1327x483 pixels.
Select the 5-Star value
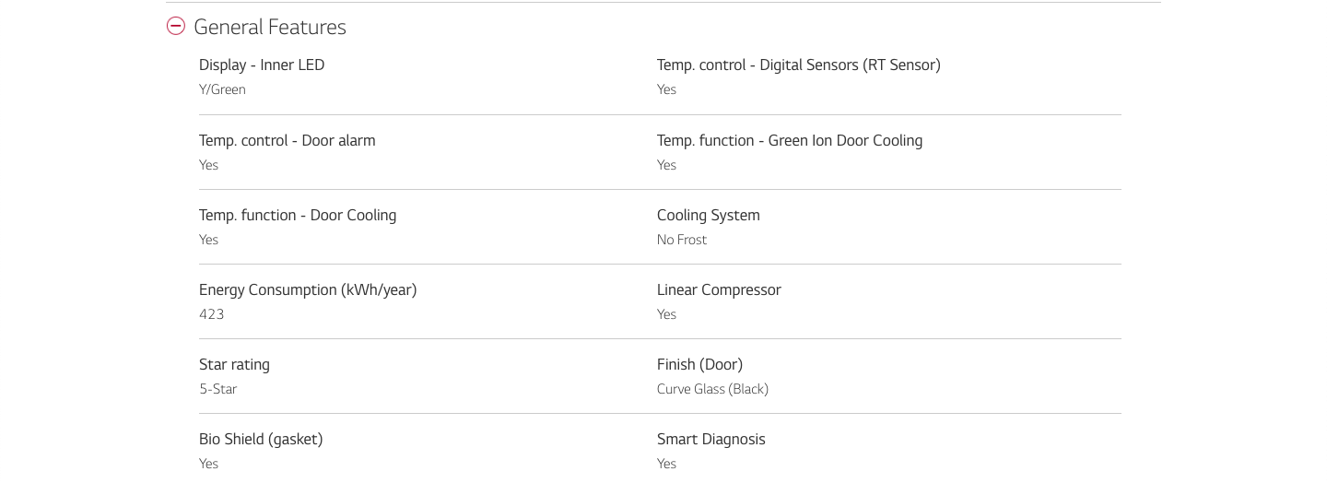click(x=218, y=389)
